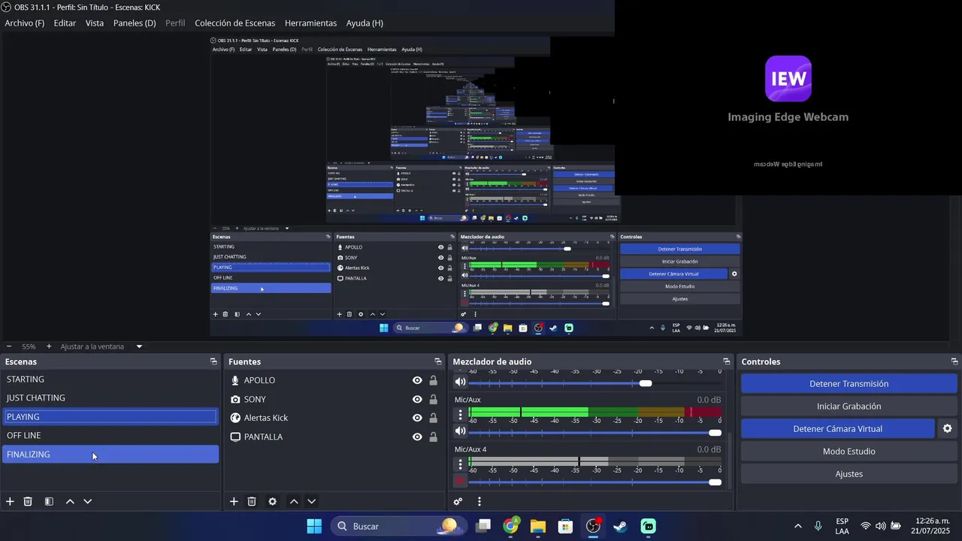The height and width of the screenshot is (541, 962).
Task: Open advanced audio properties gears icon
Action: (x=458, y=501)
